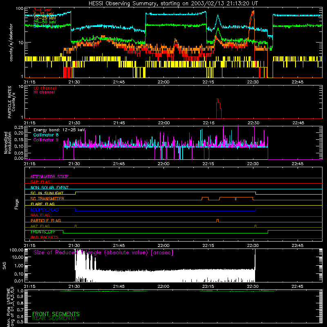The height and width of the screenshot is (327, 327).
Task: Click the 0.25 tick on the modulation y-axis
Action: pyautogui.click(x=19, y=127)
